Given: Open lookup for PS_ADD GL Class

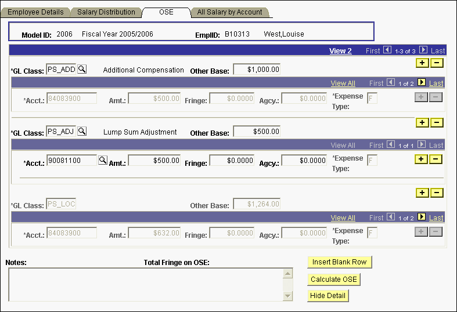Looking at the screenshot, I should click(x=82, y=69).
